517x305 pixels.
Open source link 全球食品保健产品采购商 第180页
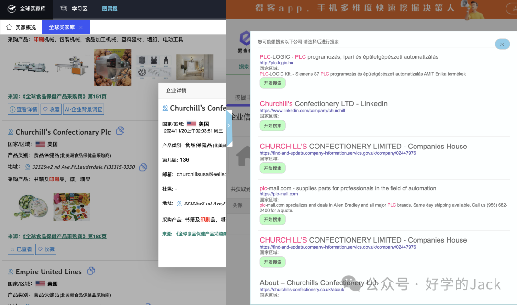(64, 237)
